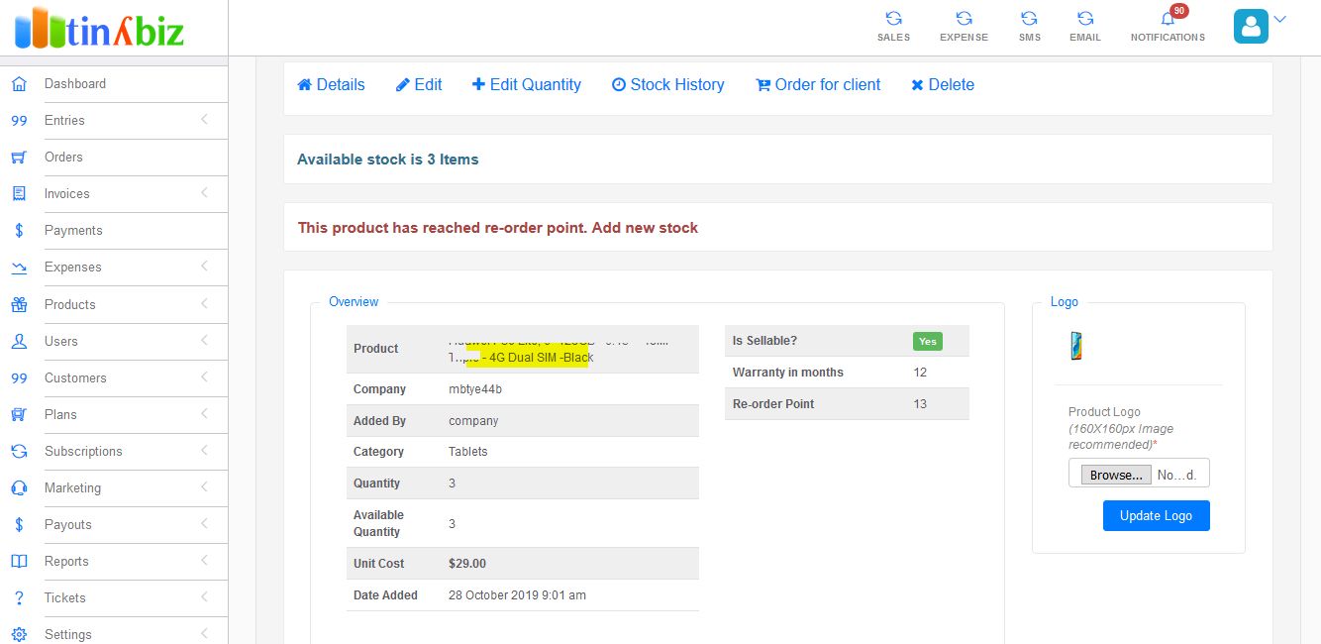The width and height of the screenshot is (1321, 644).
Task: Open the user profile avatar
Action: [x=1251, y=26]
